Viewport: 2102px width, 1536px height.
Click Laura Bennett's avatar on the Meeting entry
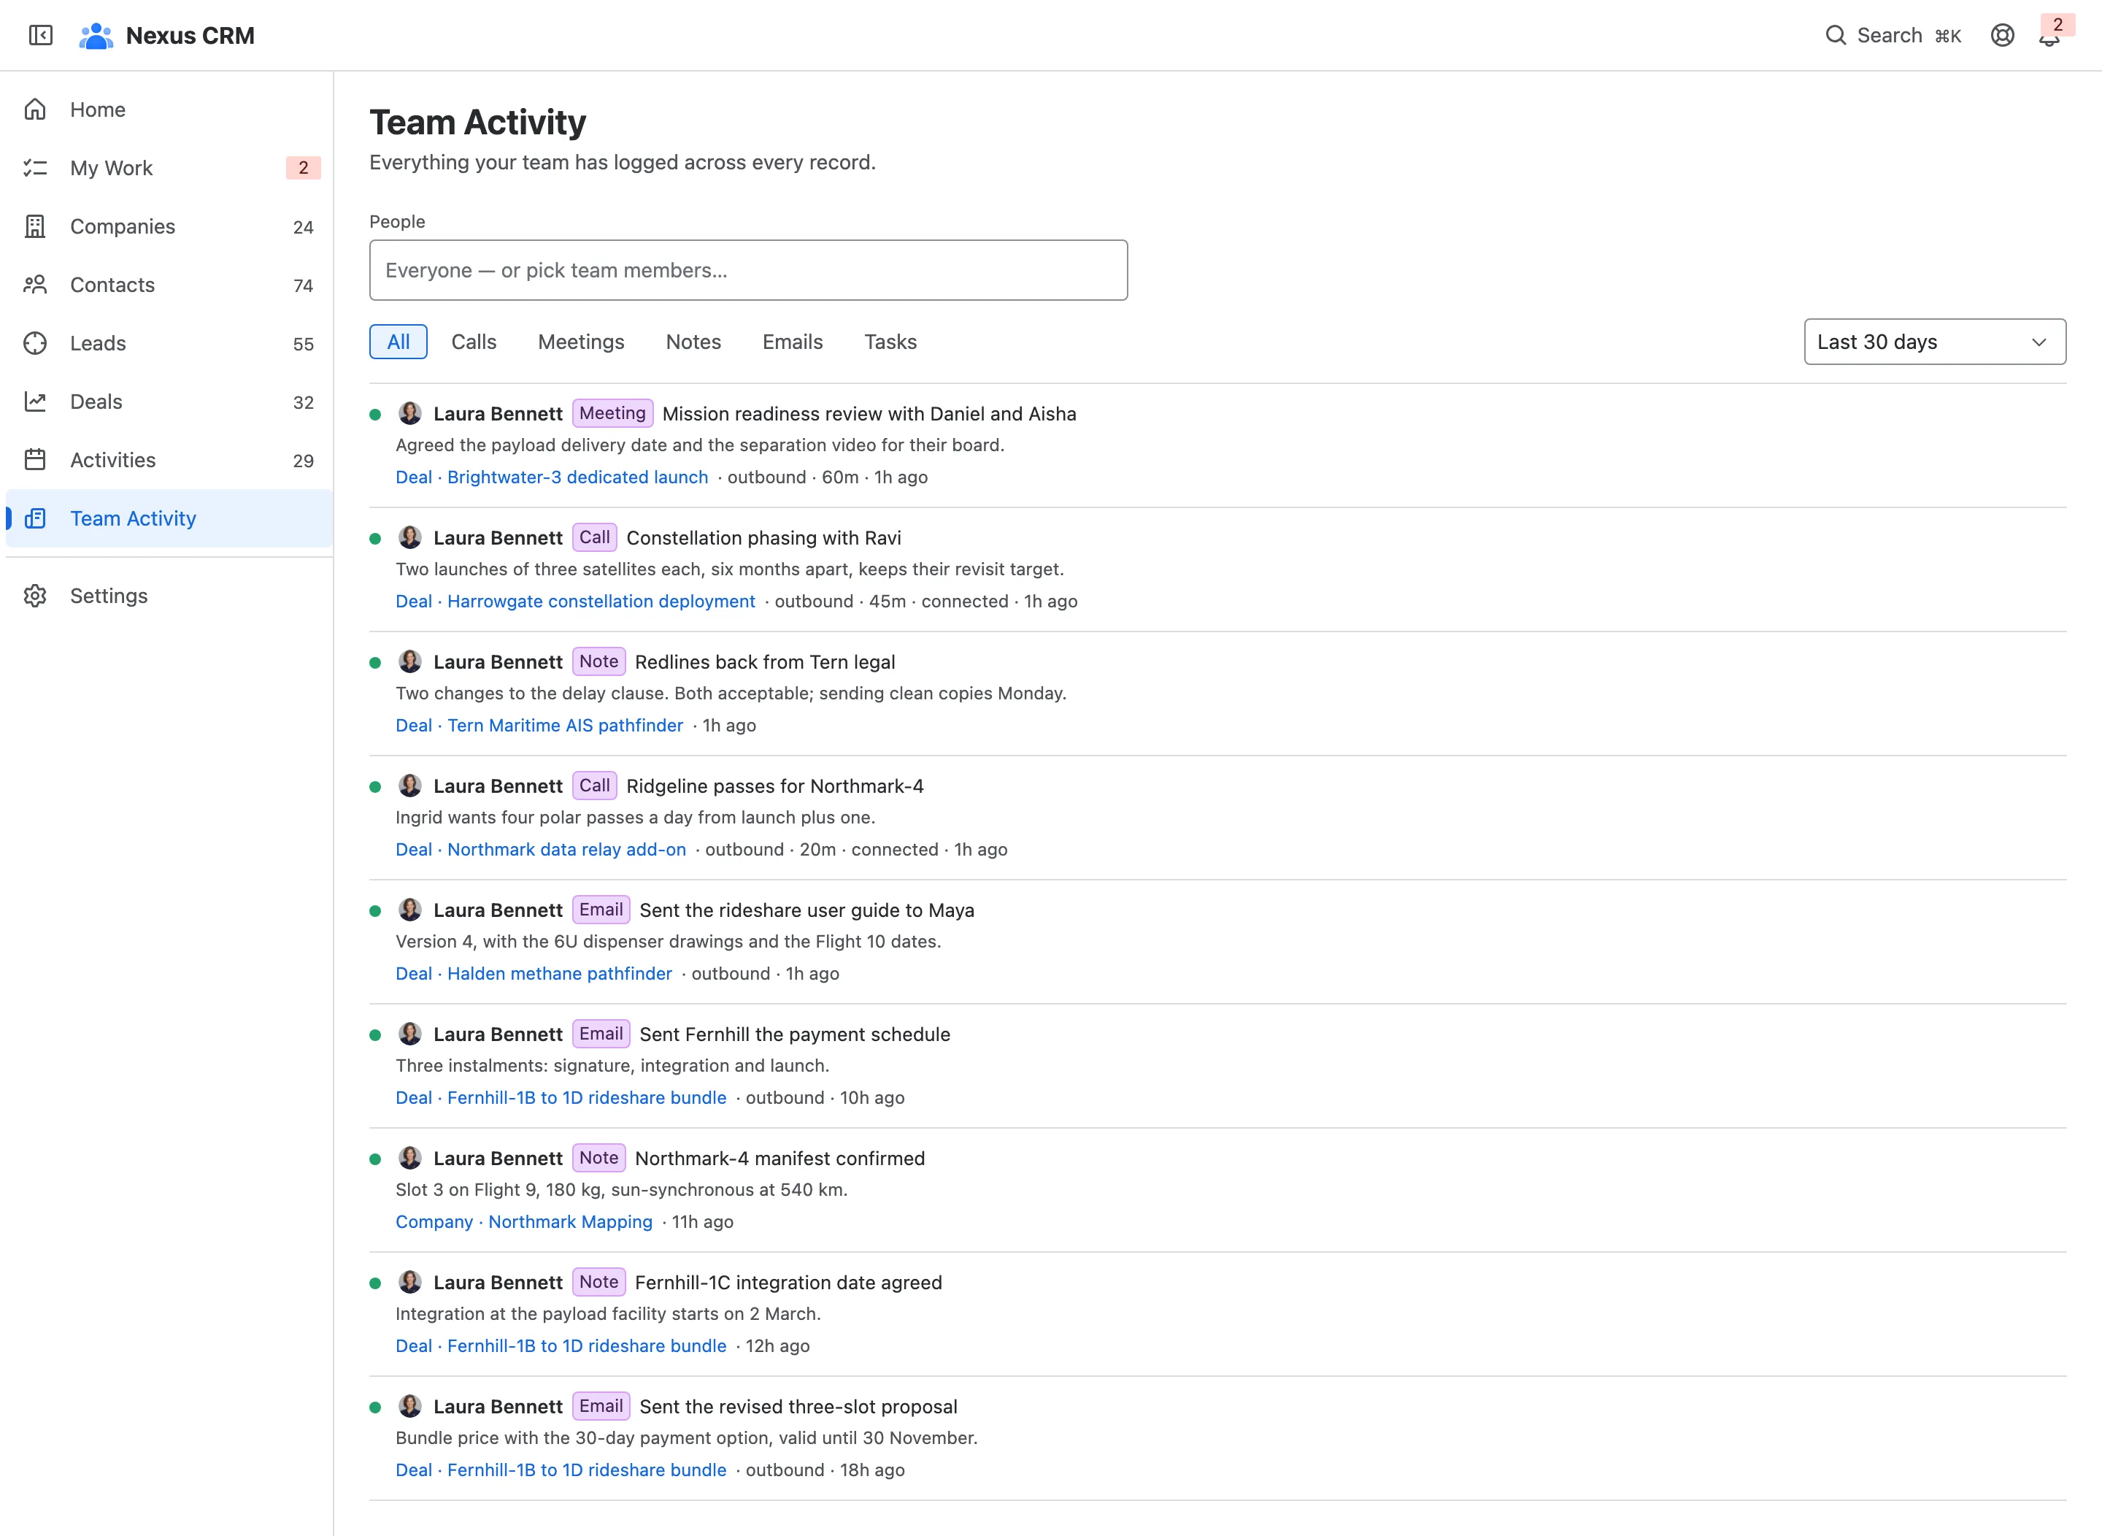click(x=410, y=414)
